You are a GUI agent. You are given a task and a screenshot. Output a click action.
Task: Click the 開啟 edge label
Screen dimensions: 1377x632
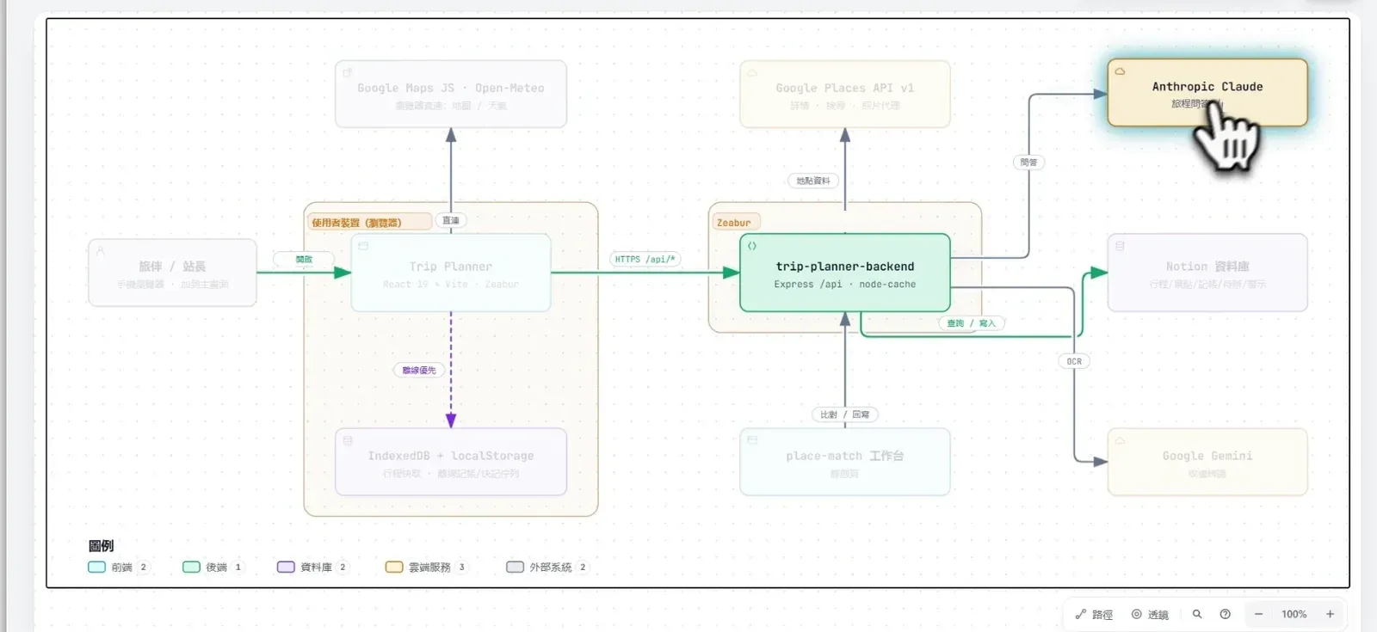pos(304,259)
